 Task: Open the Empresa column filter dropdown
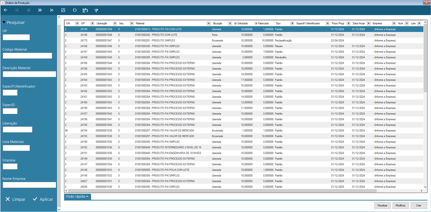pos(394,23)
